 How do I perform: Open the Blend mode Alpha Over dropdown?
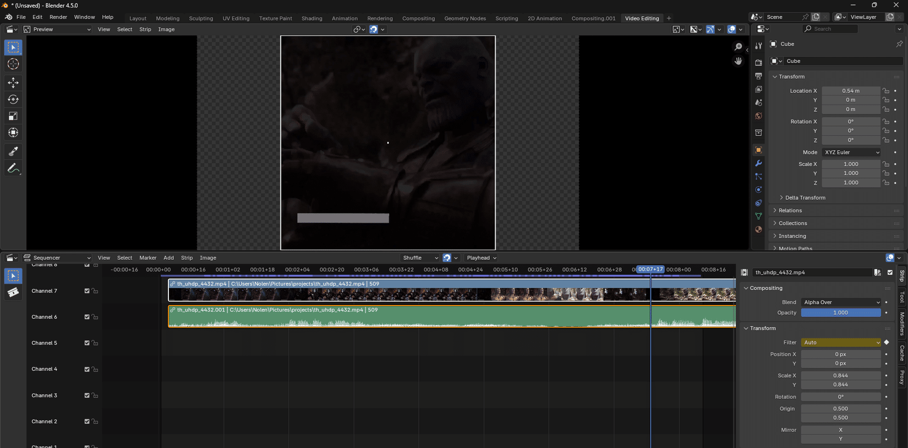(x=841, y=302)
